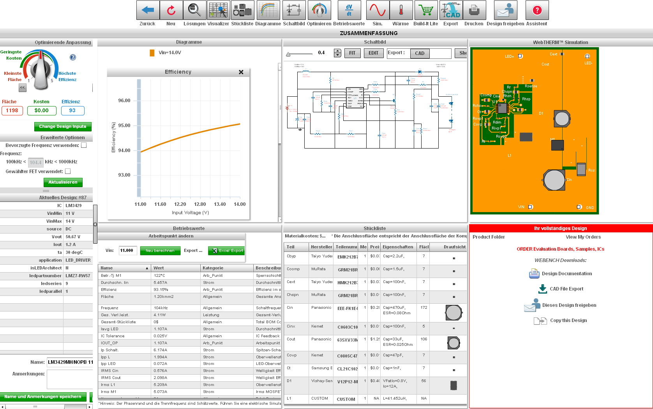653x409 pixels.
Task: Open View My Orders link
Action: tap(583, 237)
